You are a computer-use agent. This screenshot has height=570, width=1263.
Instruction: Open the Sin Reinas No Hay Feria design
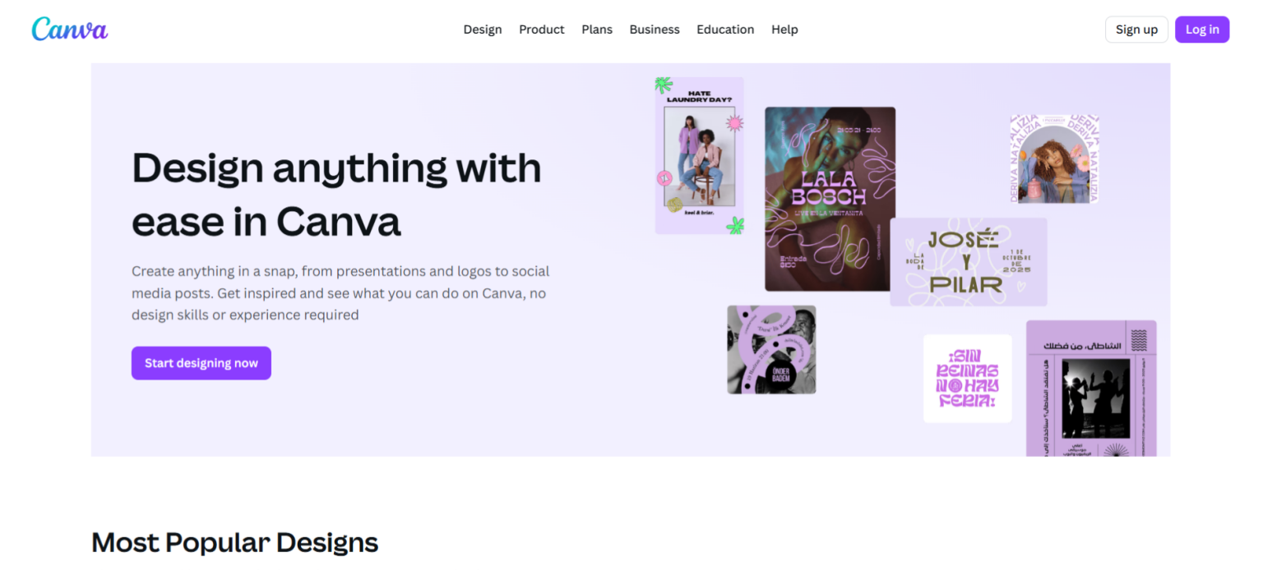tap(967, 378)
